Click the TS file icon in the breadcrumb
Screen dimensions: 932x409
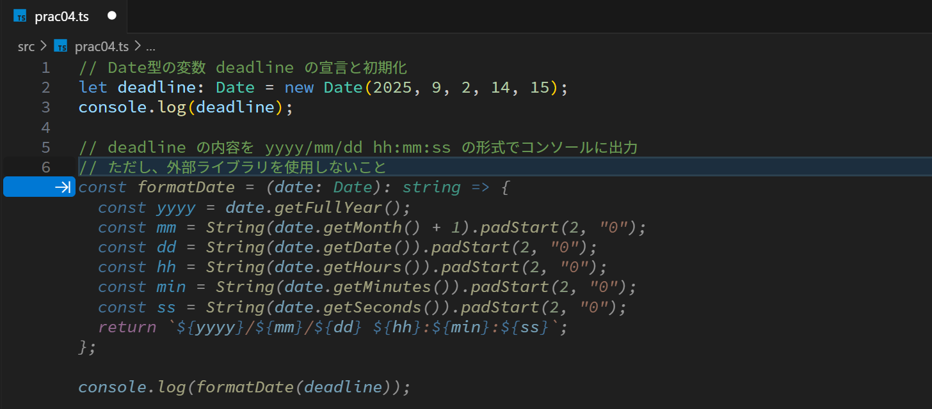pyautogui.click(x=61, y=47)
